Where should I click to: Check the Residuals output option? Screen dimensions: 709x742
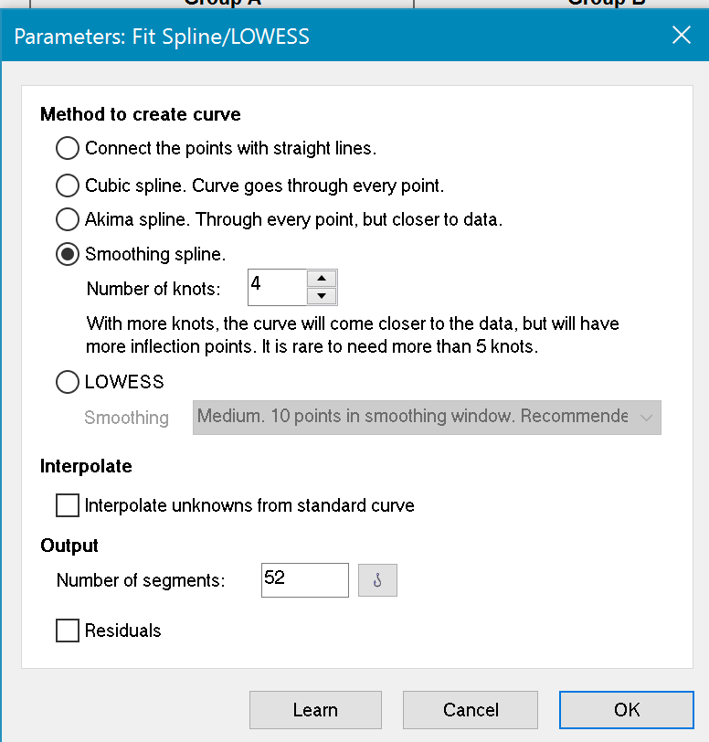(x=68, y=631)
